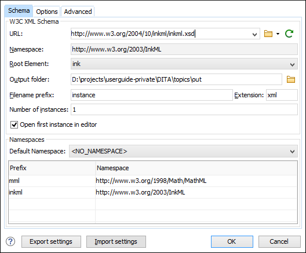The image size is (306, 253).
Task: Select the mml prefix row in table
Action: click(153, 181)
